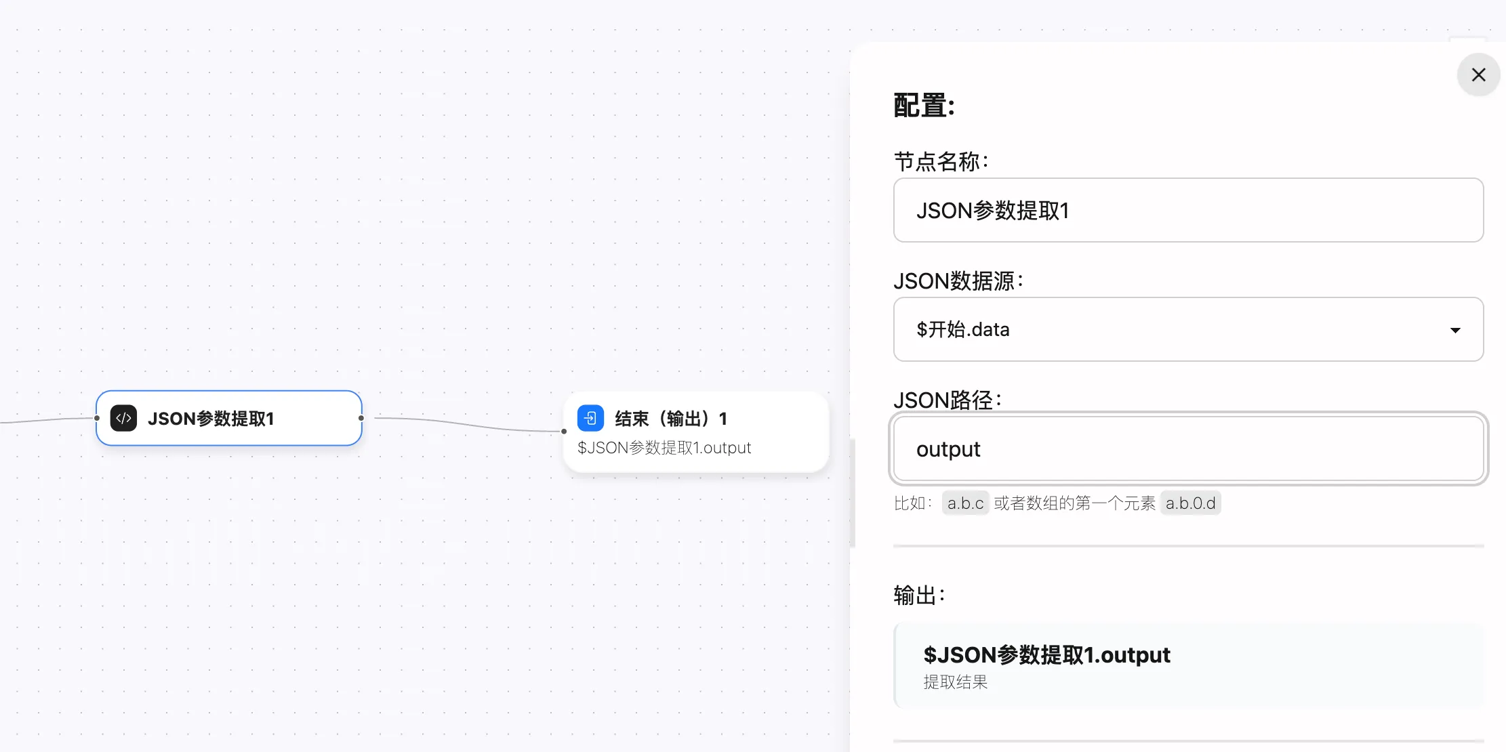Click the blue output icon on 结束 node
Image resolution: width=1506 pixels, height=752 pixels.
590,418
